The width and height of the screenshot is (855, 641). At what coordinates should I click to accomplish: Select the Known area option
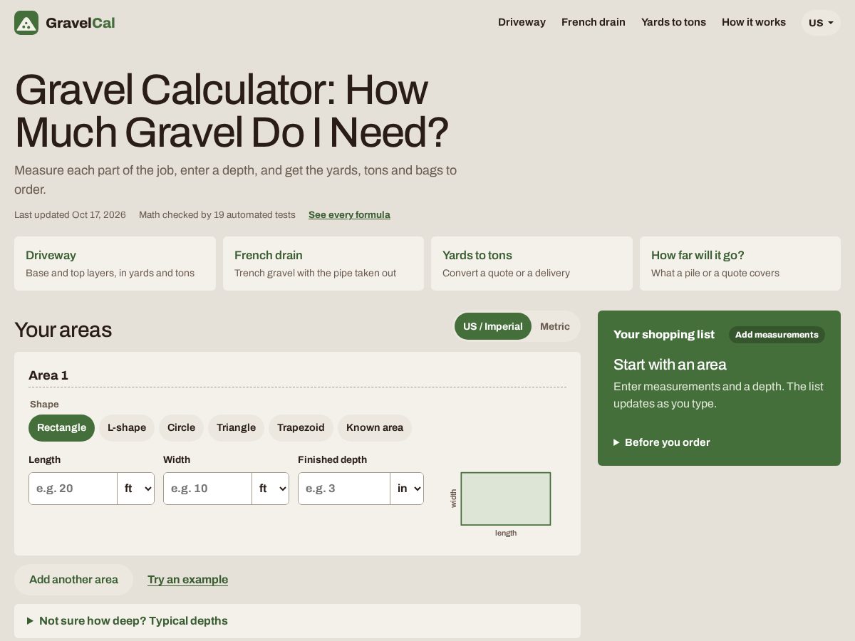tap(375, 428)
